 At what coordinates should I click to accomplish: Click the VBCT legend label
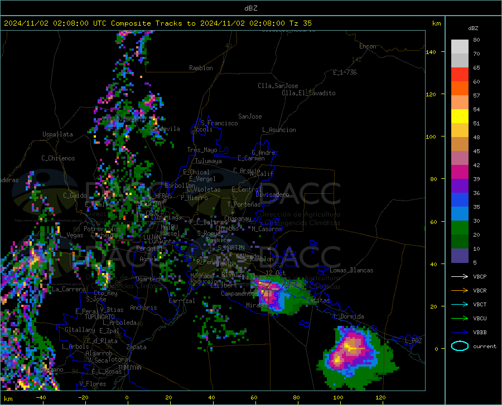(x=480, y=305)
